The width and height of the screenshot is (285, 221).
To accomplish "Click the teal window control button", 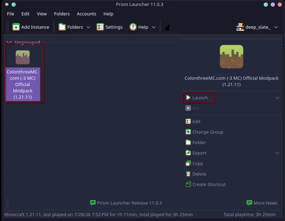I will pyautogui.click(x=266, y=5).
